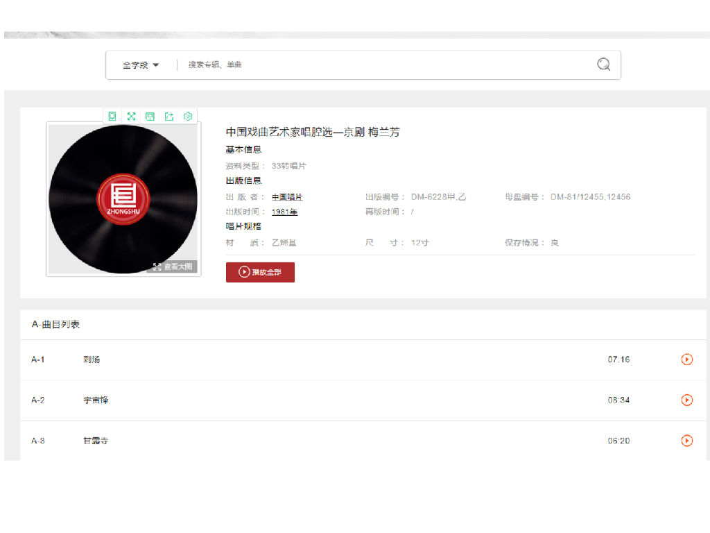
Task: Select the track title 宇宙锋
Action: click(x=96, y=400)
